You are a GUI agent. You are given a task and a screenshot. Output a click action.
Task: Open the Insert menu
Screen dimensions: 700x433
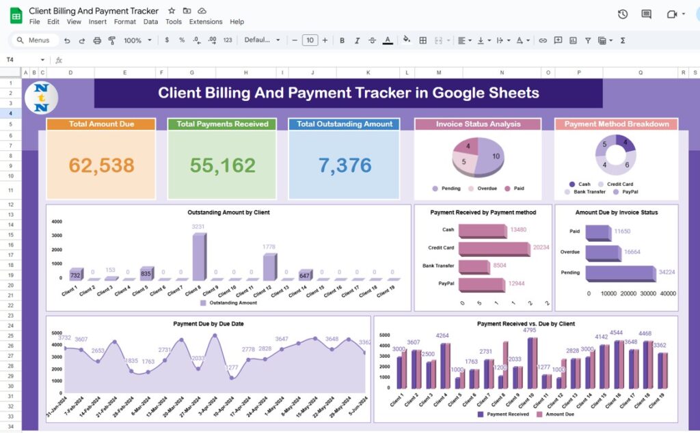97,21
